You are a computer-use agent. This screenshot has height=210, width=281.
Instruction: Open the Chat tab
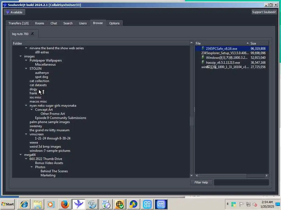coord(54,23)
